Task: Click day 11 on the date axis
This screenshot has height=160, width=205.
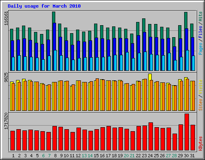Action: tap(72, 156)
